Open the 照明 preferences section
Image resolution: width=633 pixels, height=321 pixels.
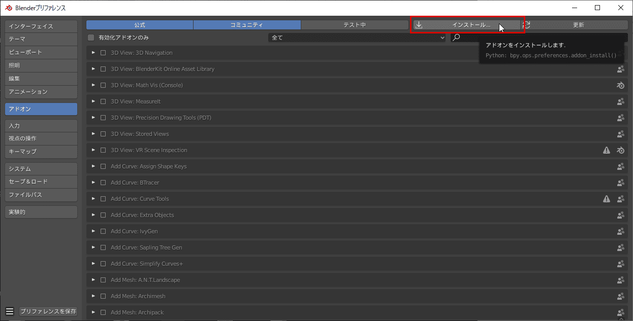pyautogui.click(x=41, y=65)
